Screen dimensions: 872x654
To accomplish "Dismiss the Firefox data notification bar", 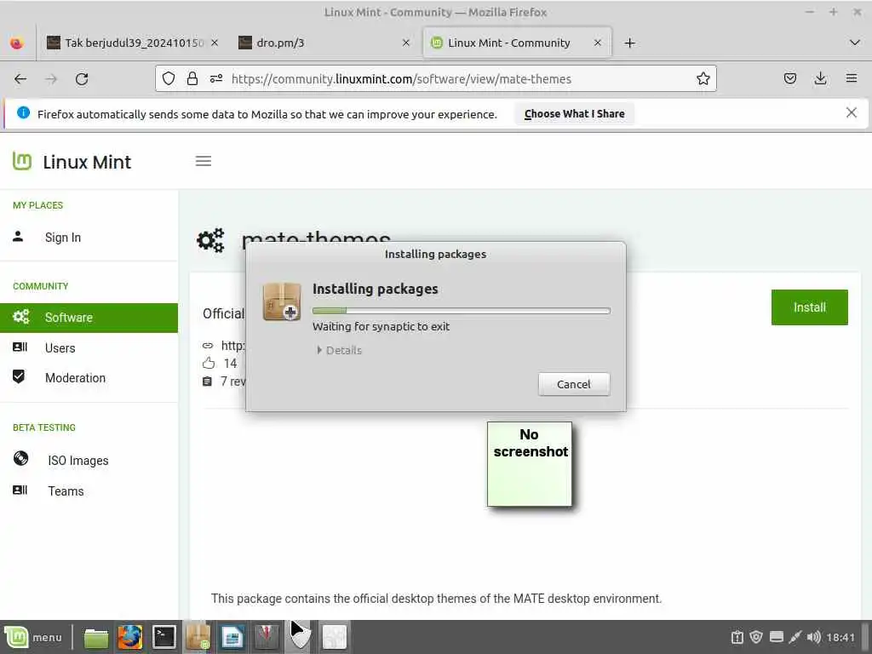I will [851, 113].
